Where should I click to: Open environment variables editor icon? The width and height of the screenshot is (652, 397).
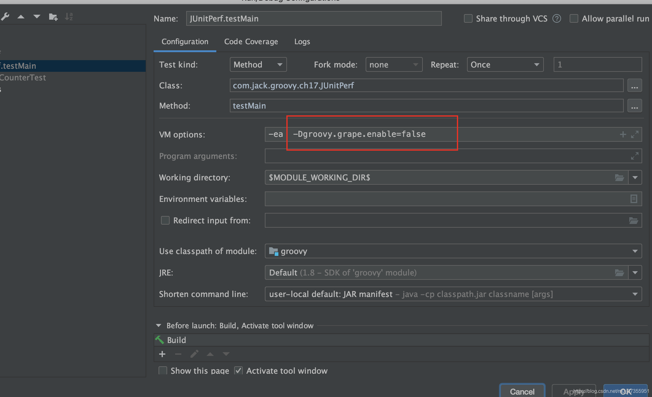click(x=634, y=199)
